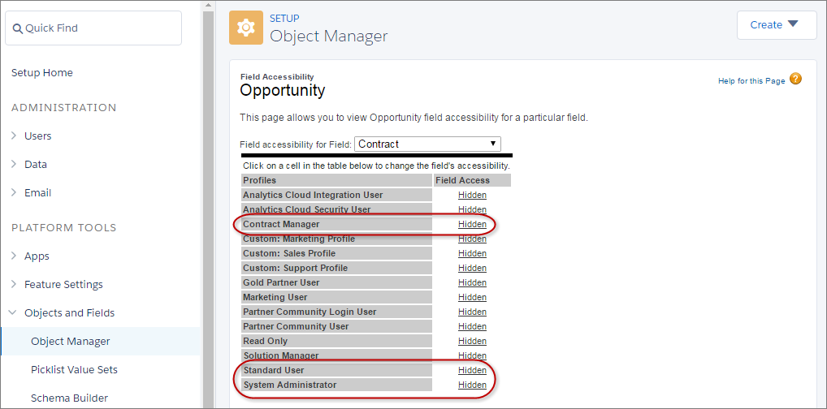Select Object Manager in sidebar
The width and height of the screenshot is (827, 409).
(x=100, y=341)
